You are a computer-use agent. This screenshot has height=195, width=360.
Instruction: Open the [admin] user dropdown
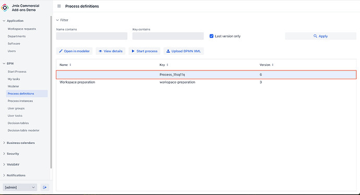20,187
